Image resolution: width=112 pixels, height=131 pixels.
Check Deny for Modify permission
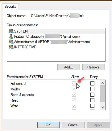(x=92, y=89)
